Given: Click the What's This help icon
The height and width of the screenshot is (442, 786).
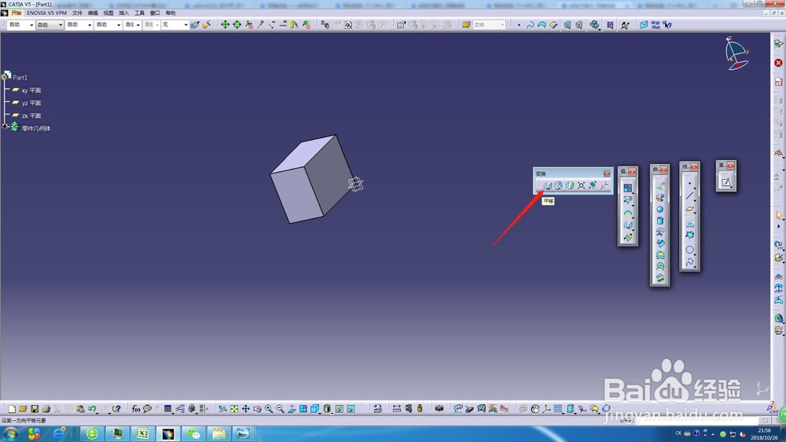Looking at the screenshot, I should [x=116, y=409].
